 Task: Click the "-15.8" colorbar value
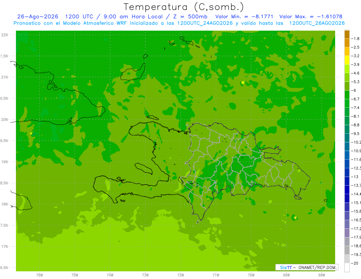(x=356, y=211)
